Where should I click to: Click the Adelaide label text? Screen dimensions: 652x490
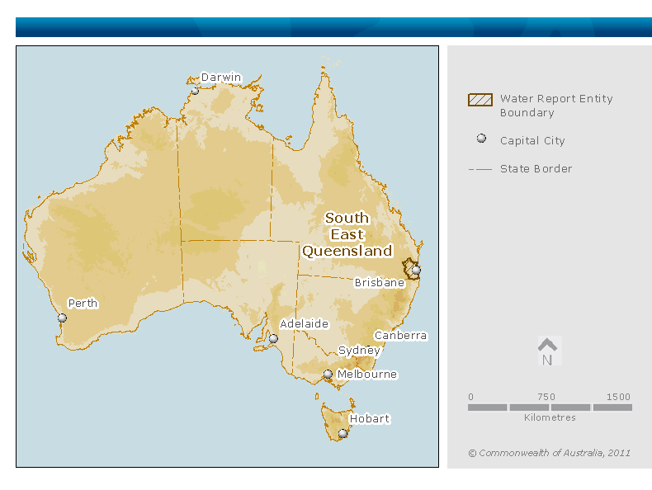304,323
